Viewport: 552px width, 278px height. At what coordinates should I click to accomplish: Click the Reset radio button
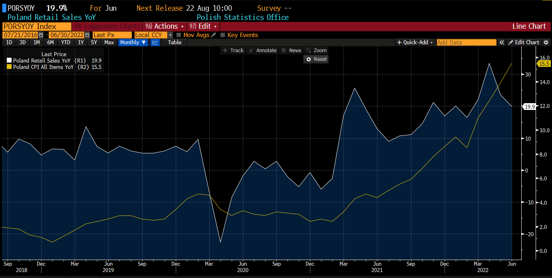tap(309, 59)
